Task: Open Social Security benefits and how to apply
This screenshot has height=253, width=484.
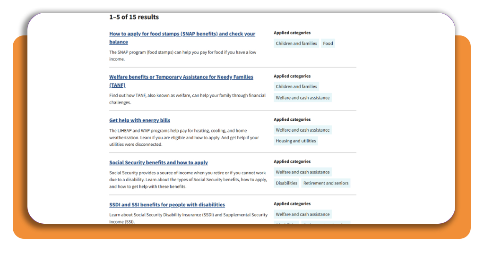Action: pyautogui.click(x=158, y=162)
